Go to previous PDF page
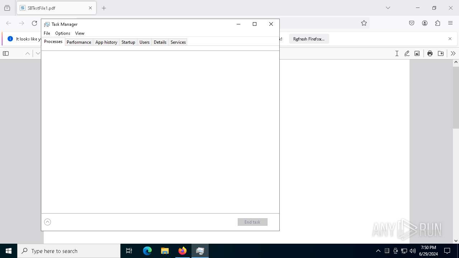459x258 pixels. (28, 53)
